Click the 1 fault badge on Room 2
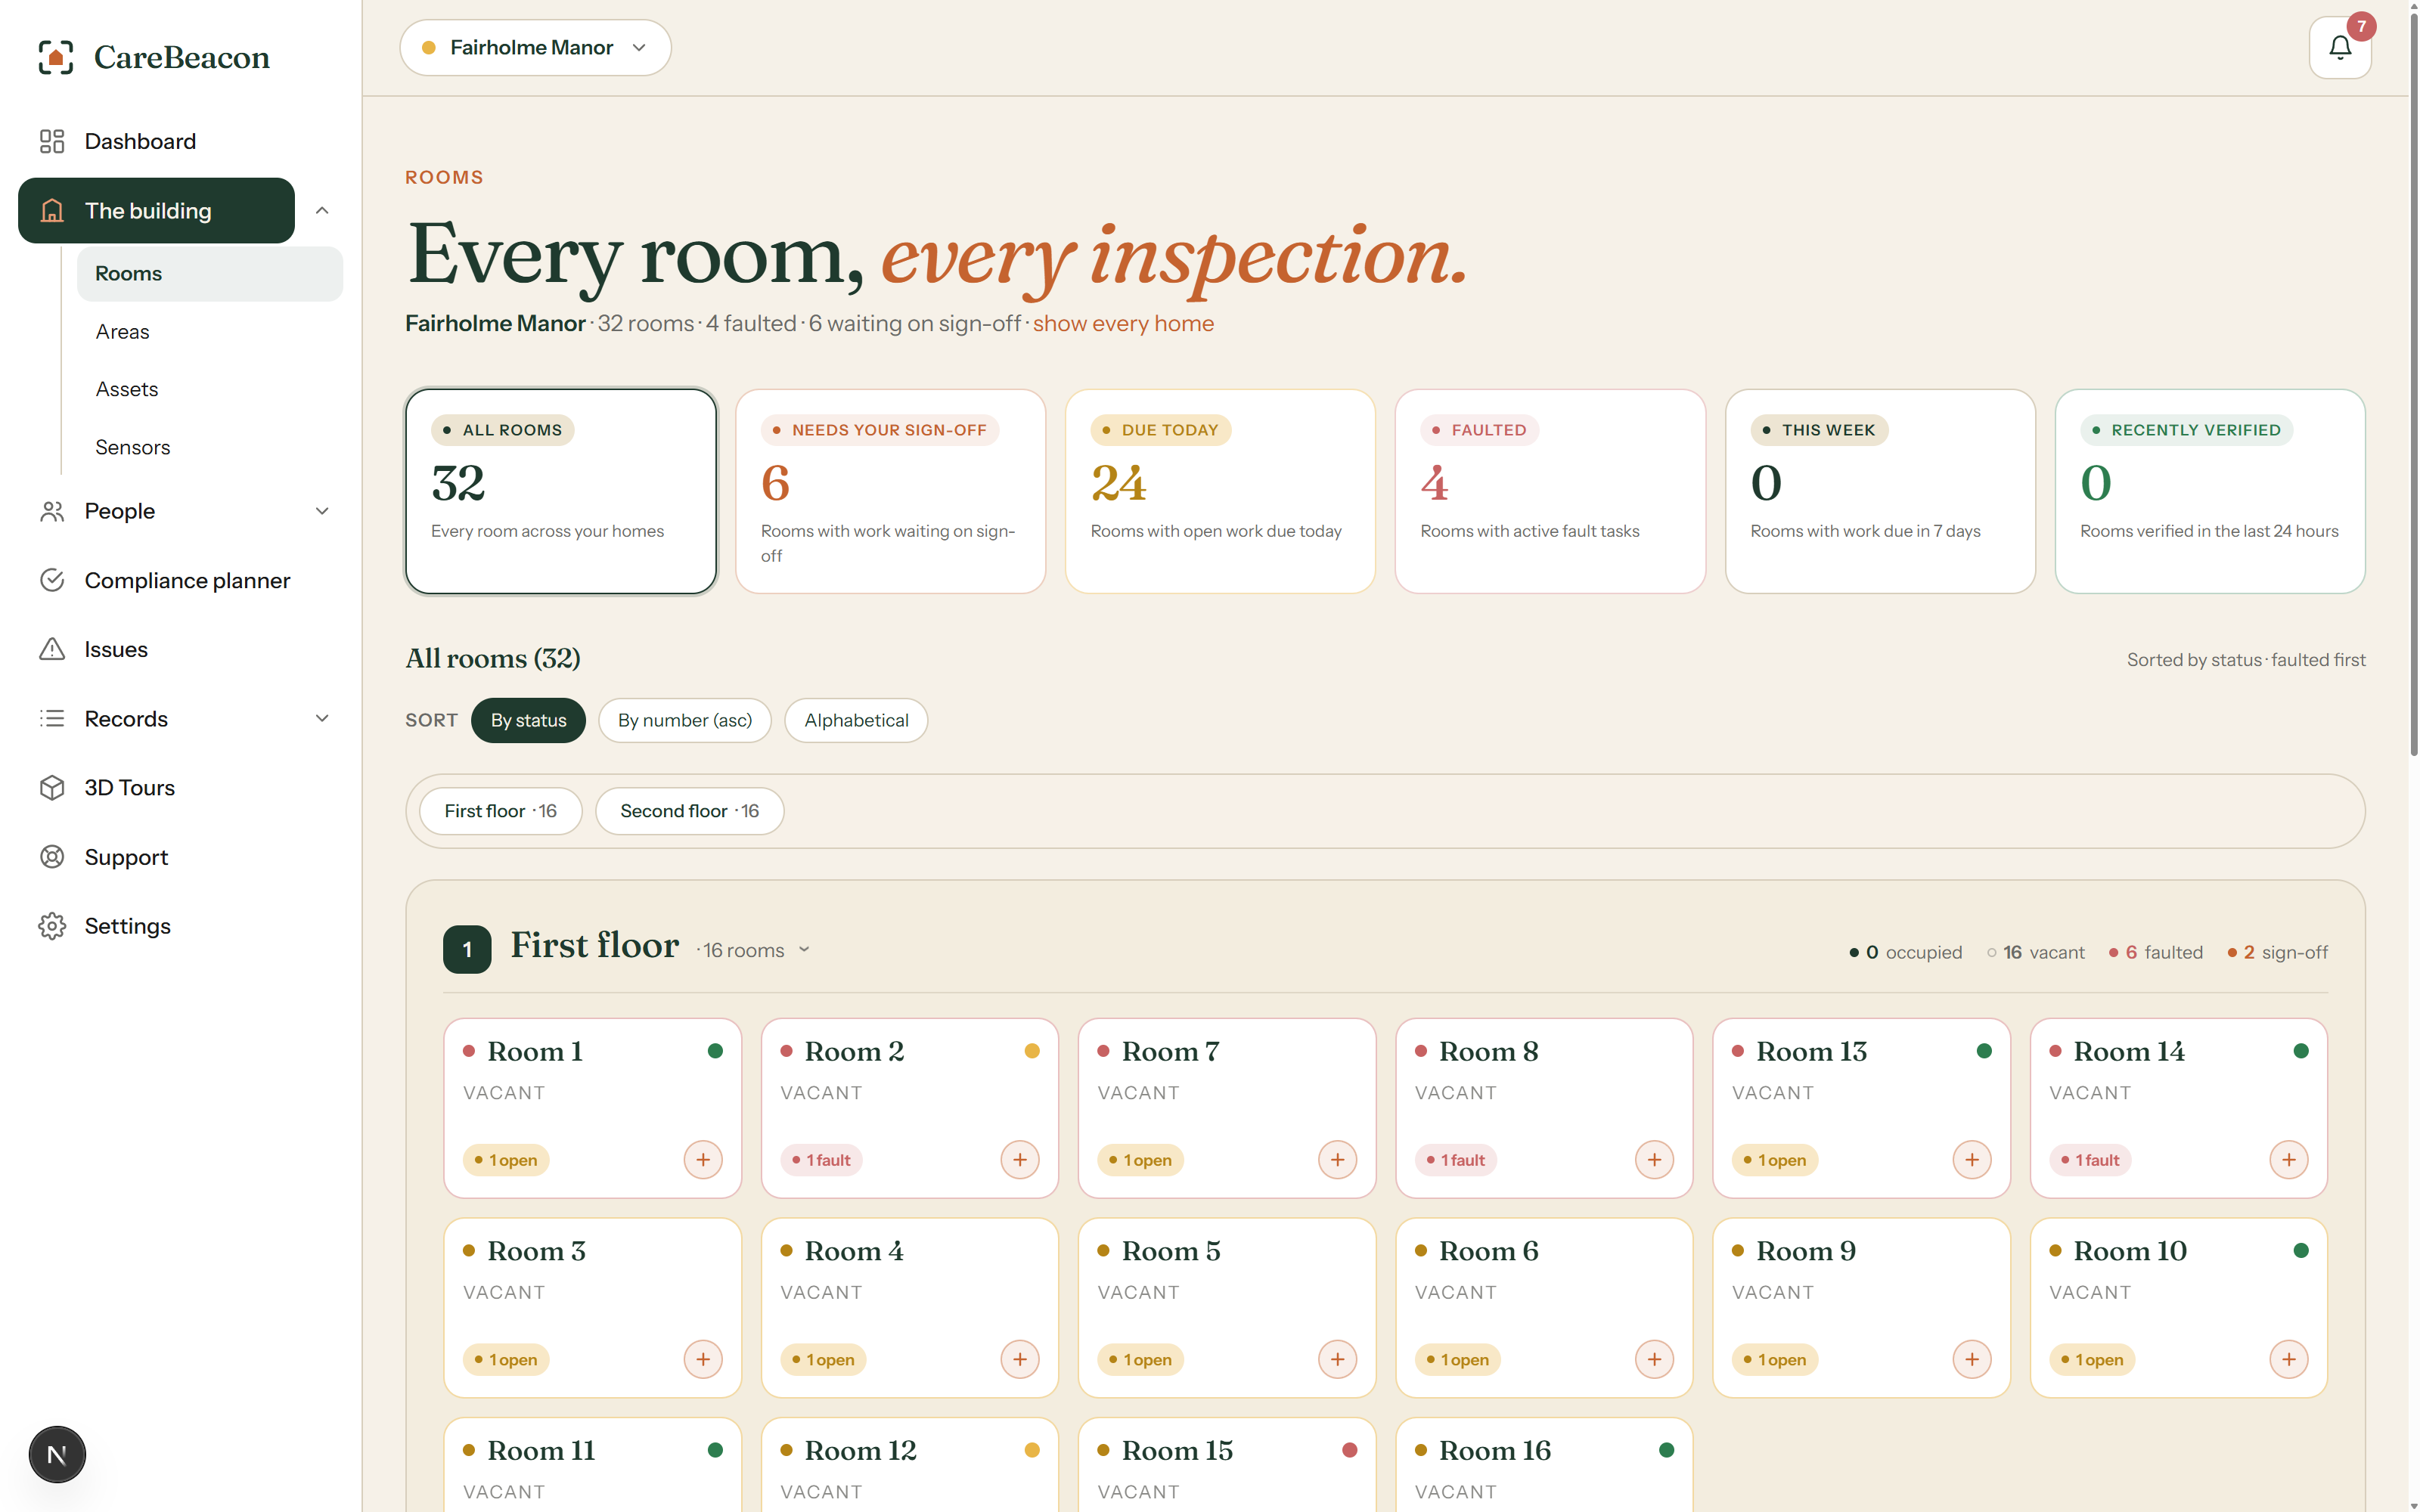The height and width of the screenshot is (1512, 2420). coord(822,1160)
